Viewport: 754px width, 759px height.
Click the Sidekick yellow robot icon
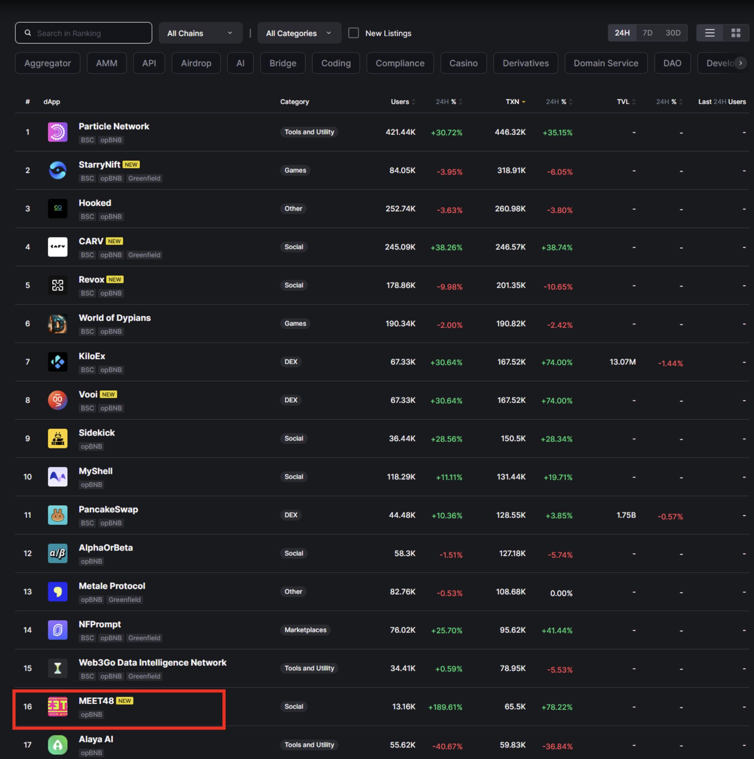pyautogui.click(x=58, y=438)
